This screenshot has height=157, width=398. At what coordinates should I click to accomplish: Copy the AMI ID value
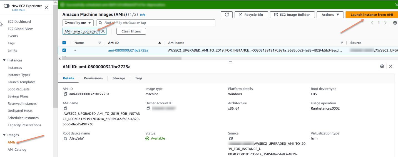pyautogui.click(x=66, y=94)
